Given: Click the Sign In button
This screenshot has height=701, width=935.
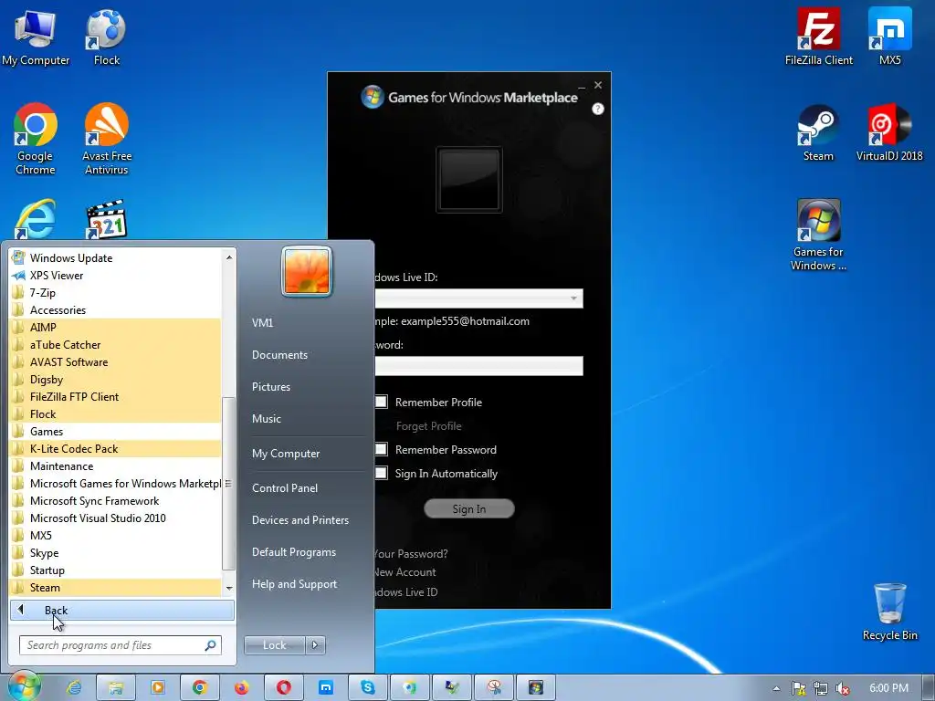Looking at the screenshot, I should tap(468, 509).
